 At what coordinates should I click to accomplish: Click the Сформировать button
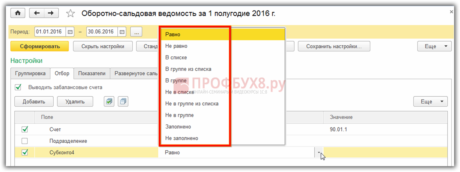pyautogui.click(x=40, y=46)
